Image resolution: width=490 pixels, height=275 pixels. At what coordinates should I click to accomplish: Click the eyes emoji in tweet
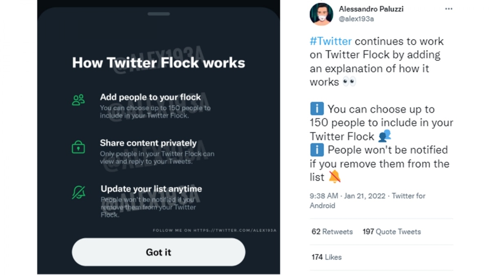coord(349,81)
